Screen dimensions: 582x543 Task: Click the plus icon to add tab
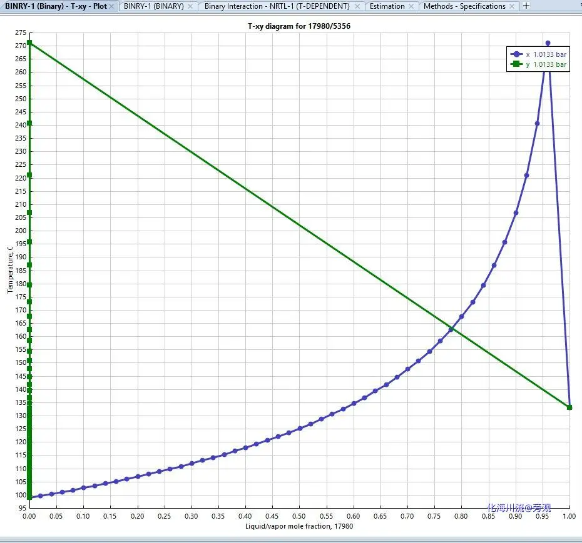click(x=526, y=6)
